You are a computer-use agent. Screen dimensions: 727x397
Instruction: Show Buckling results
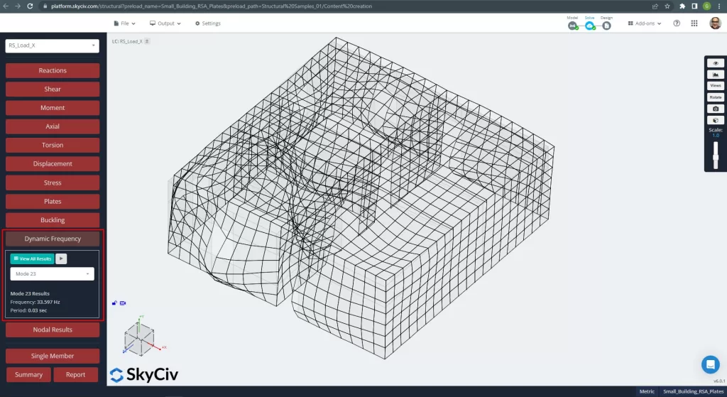point(53,220)
